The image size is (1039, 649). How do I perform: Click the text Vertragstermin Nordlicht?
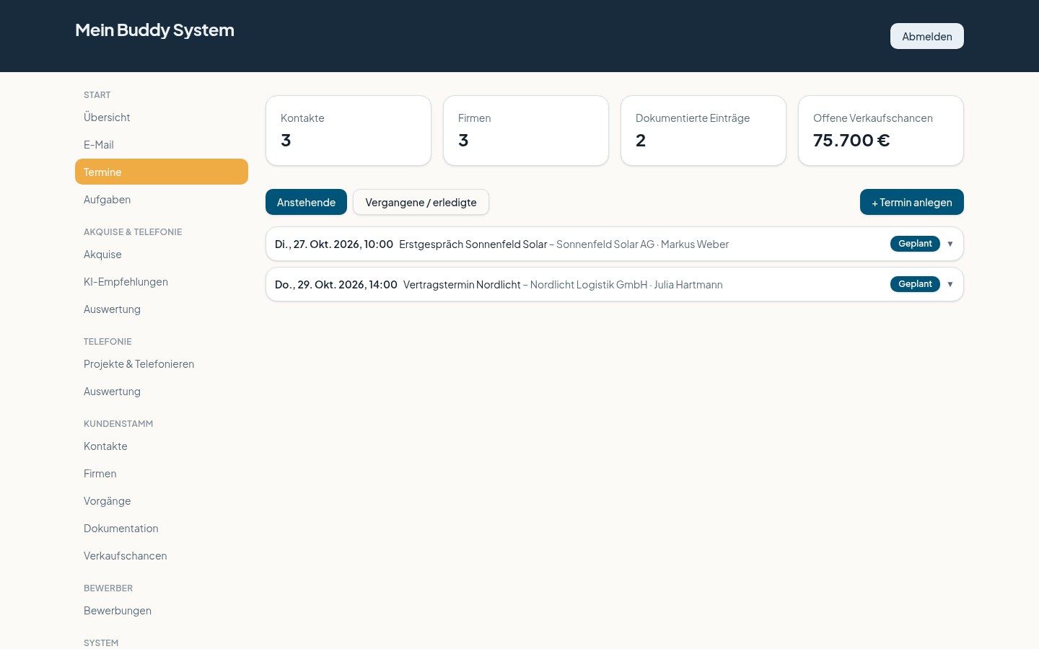[462, 284]
